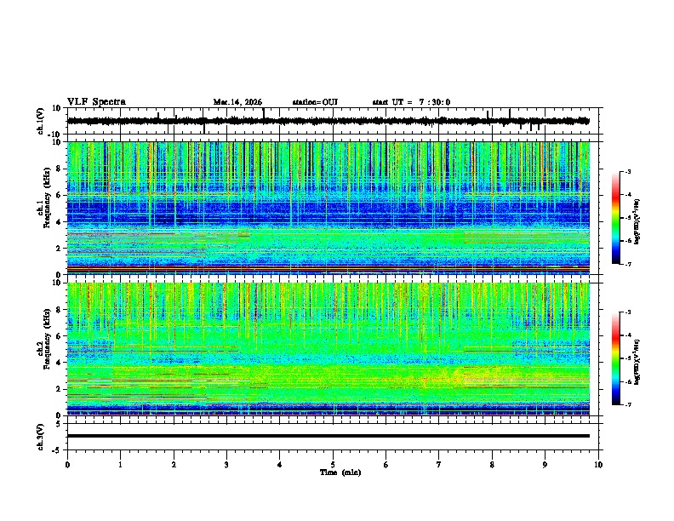Click the ch.1 colorbar "-7" tick label

(628, 265)
